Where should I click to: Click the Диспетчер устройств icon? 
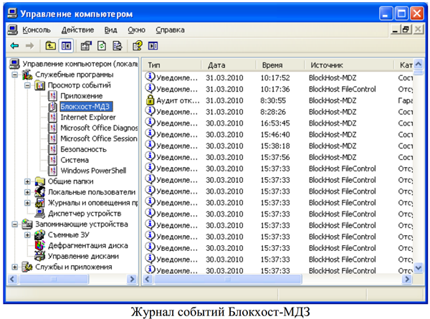point(40,213)
